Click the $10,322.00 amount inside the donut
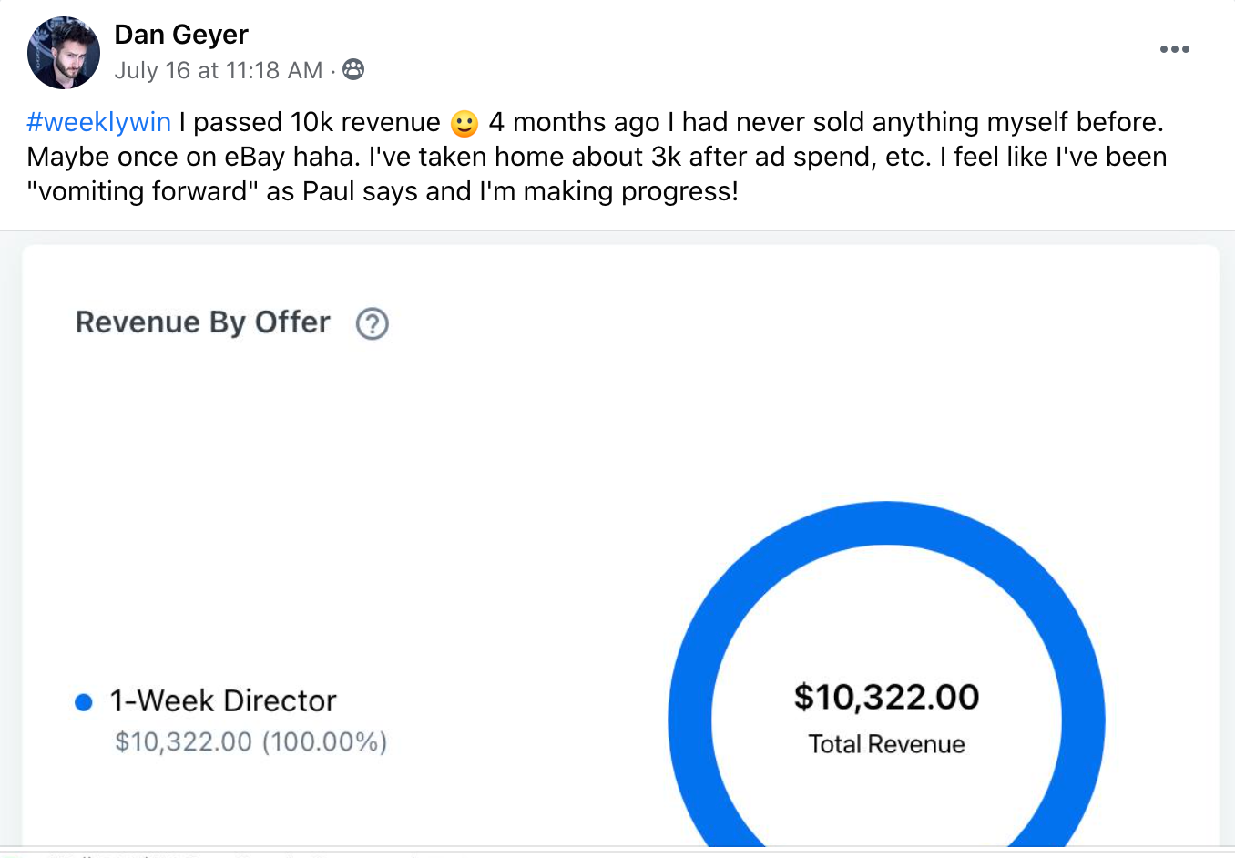This screenshot has height=858, width=1235. [886, 697]
